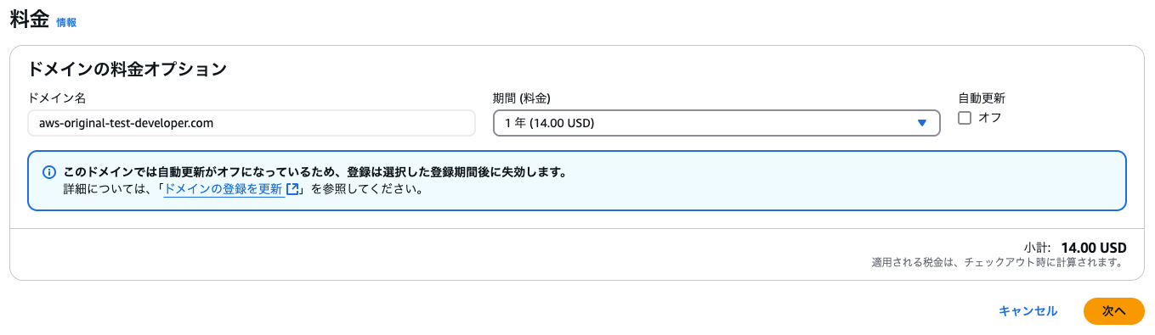Screen dimensions: 1155x335
Task: Click the 期間 (料金) field label
Action: tap(528, 98)
